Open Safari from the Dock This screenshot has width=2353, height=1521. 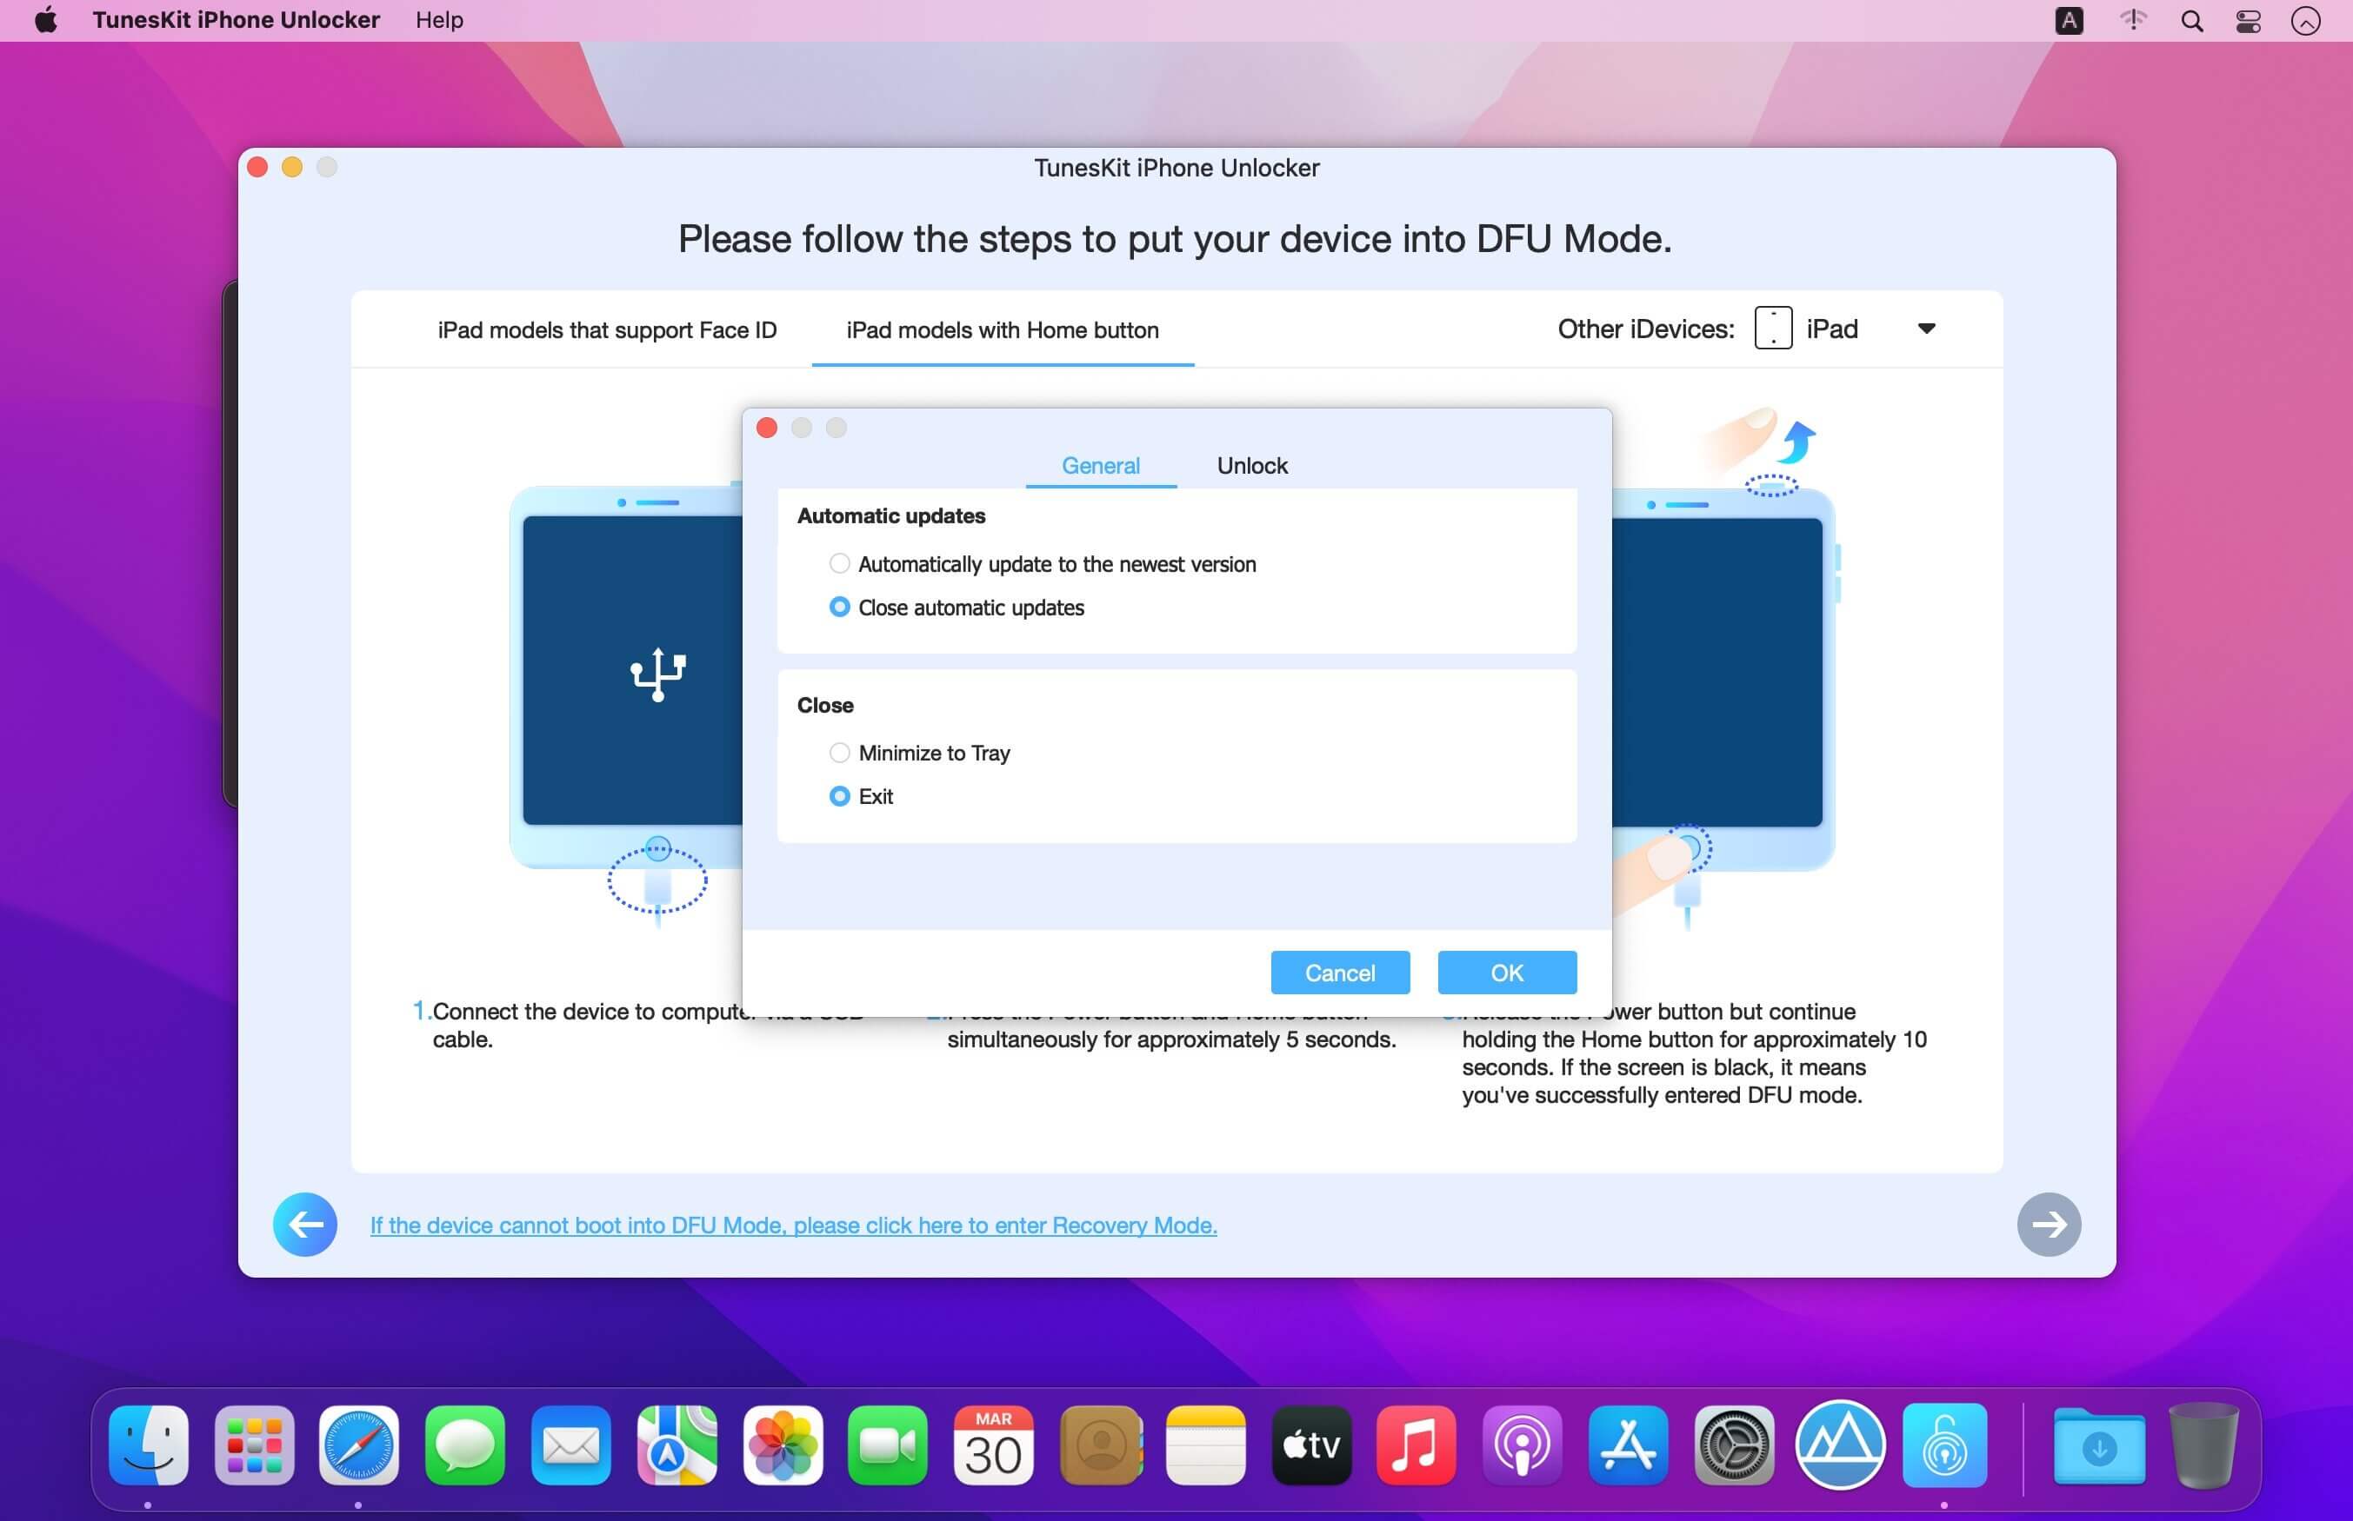[358, 1446]
